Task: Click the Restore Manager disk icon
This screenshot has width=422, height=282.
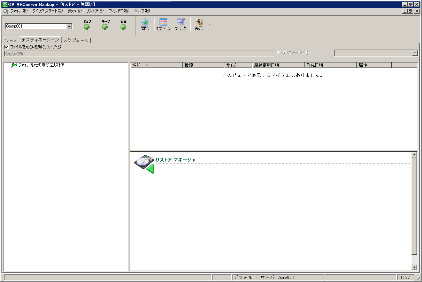Action: (144, 164)
